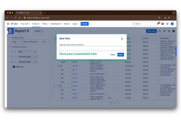Open the Report X help icon
The height and width of the screenshot is (121, 181).
point(173,31)
